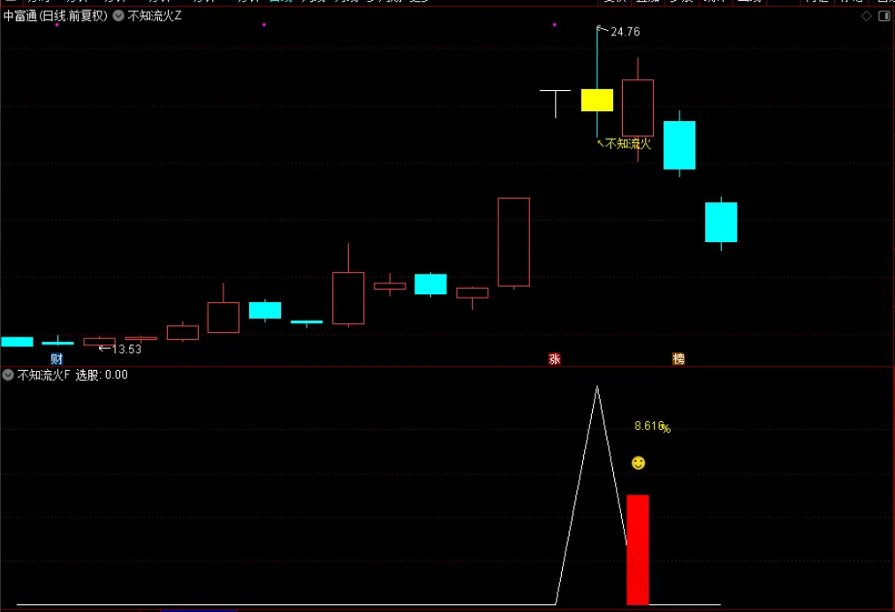Screen dimensions: 895x612
Task: Select the last cyan candlestick on right
Action: click(x=721, y=222)
